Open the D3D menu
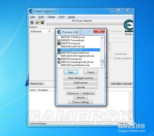Screen dimensions: 154x136 pos(62,17)
